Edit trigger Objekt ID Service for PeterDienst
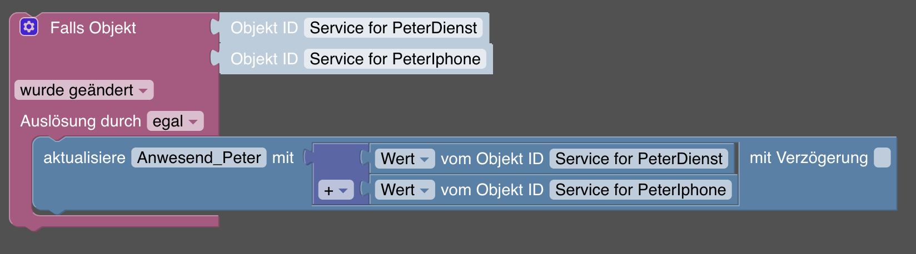This screenshot has width=916, height=254. [x=393, y=28]
